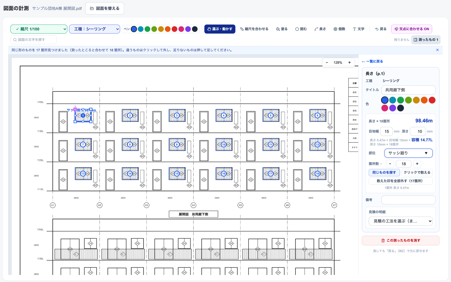This screenshot has height=282, width=451.
Task: Choose the red pen color in toolbar
Action: [x=175, y=29]
